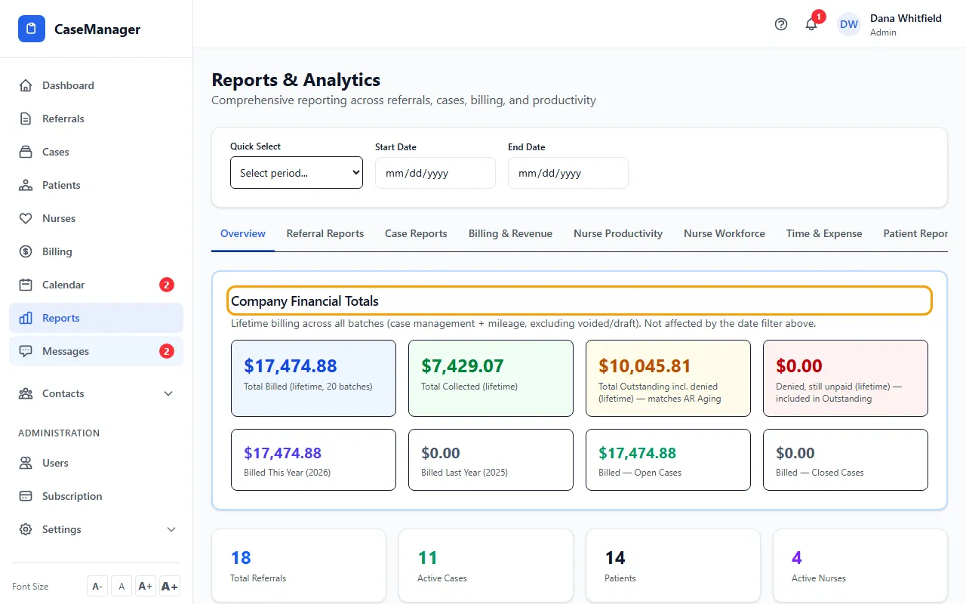
Task: Click the $7,429.07 Total Collected card
Action: click(x=491, y=378)
